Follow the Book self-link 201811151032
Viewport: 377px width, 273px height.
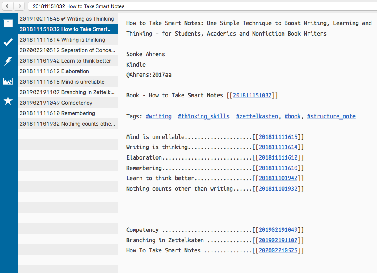tap(252, 95)
